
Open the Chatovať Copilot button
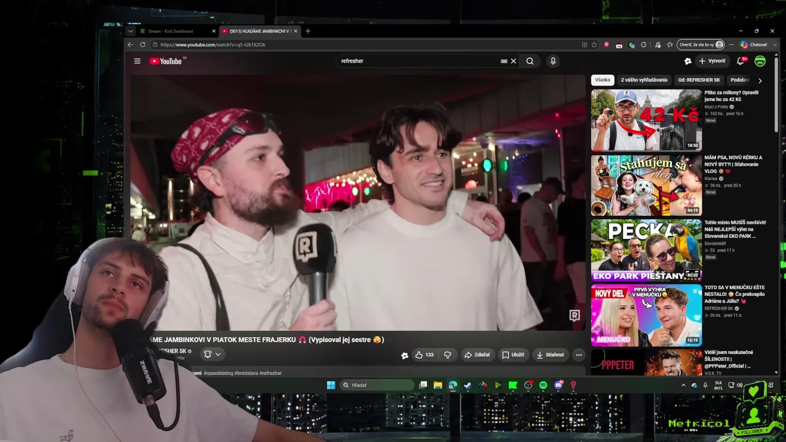pos(753,45)
